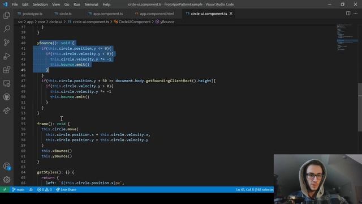Screen dimensions: 362x204
Task: Open the Search view in activity bar
Action: (x=7, y=29)
